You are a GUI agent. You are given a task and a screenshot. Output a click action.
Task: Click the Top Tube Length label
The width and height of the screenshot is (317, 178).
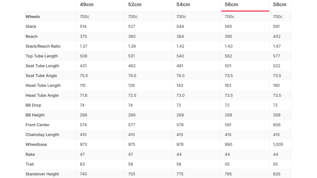[x=42, y=56]
